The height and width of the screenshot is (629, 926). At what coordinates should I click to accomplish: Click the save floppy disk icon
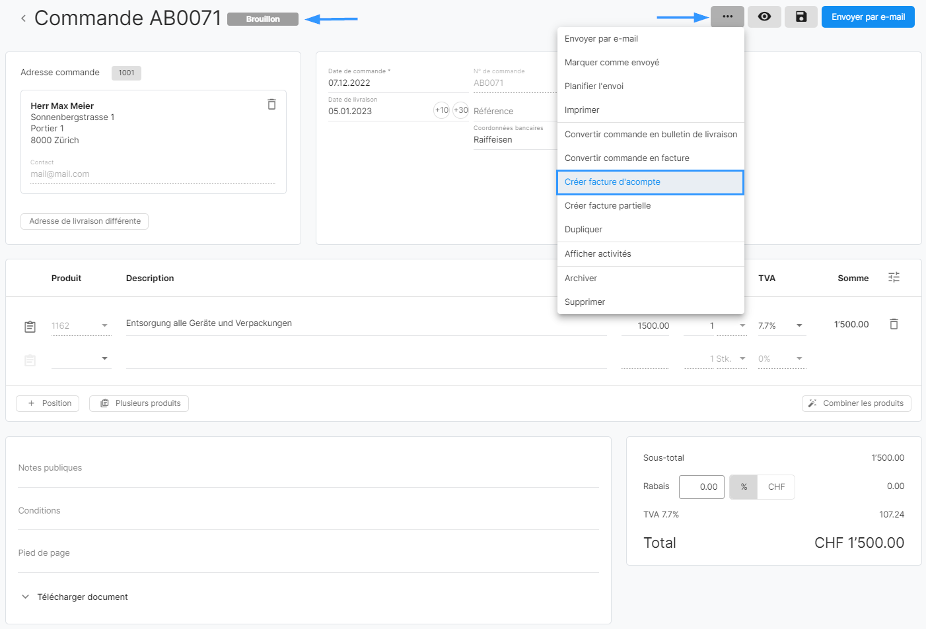(801, 17)
